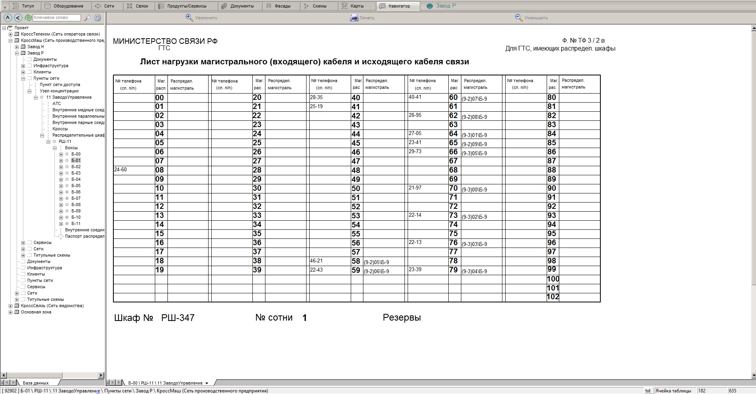
Task: Open the gear settings icon by the search field
Action: coord(98,18)
